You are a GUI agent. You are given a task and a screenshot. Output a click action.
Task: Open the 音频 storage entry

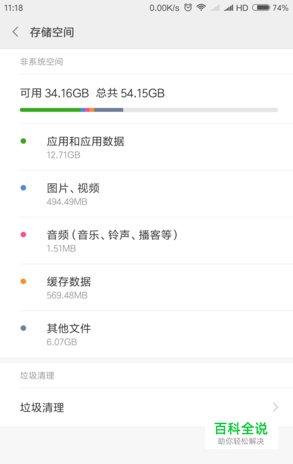pyautogui.click(x=146, y=241)
